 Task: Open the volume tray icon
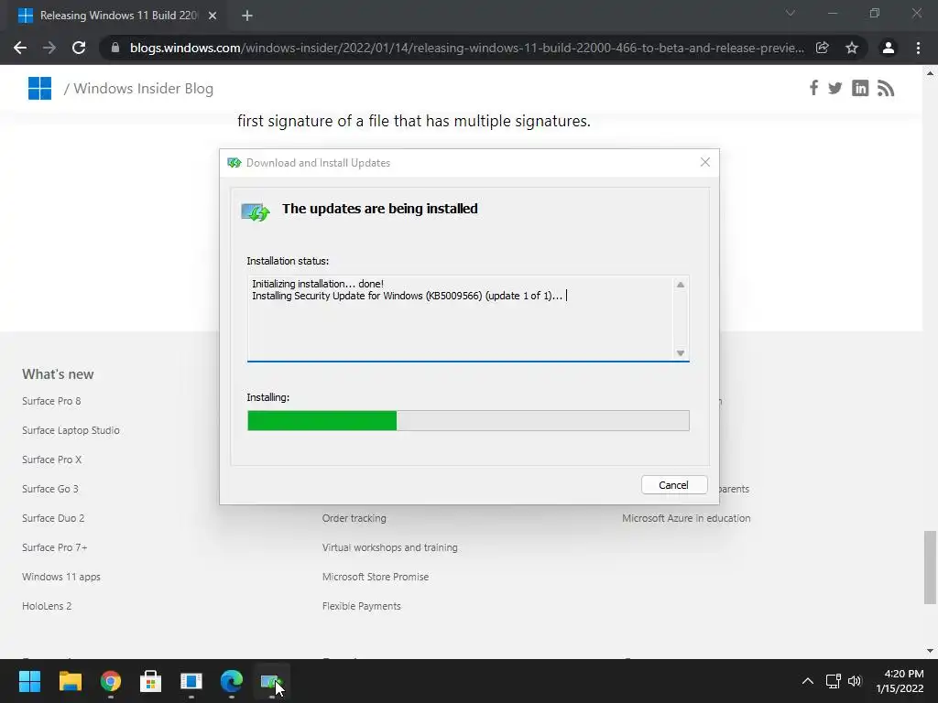tap(855, 681)
